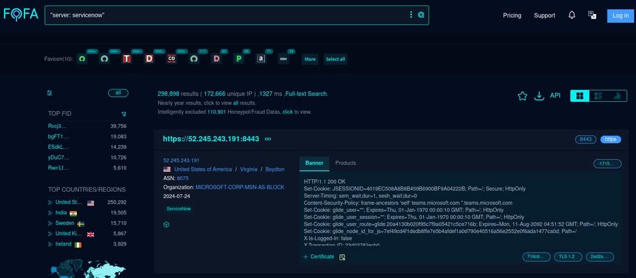The image size is (636, 278).
Task: Open result URL https://52.245.243.191:8443
Action: pos(211,139)
